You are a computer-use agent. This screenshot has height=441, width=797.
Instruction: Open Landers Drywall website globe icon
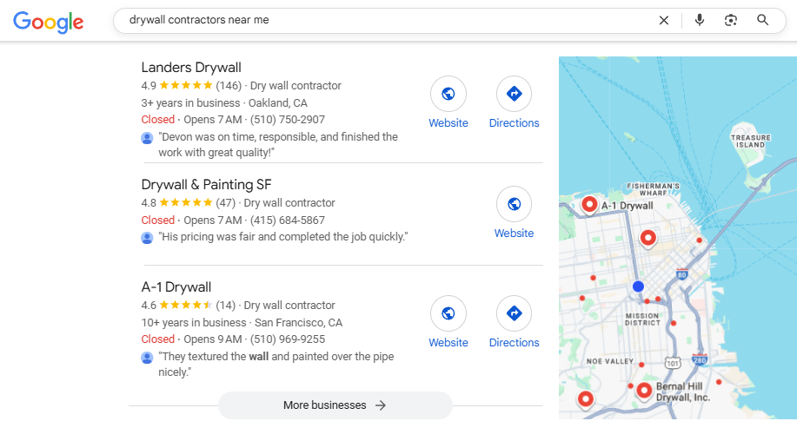coord(448,94)
